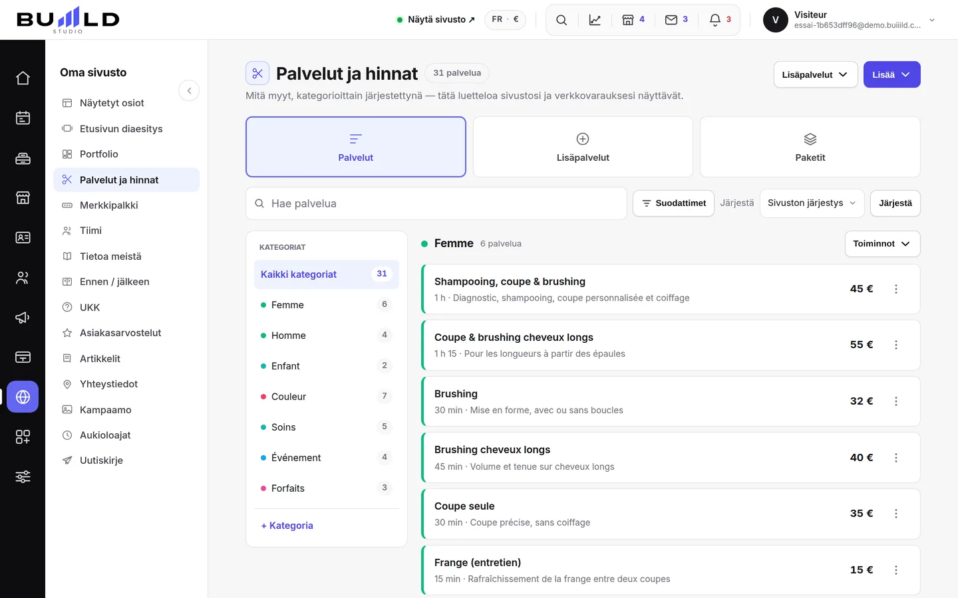Screen dimensions: 958x598
Task: Open Etusivun diaesitys in the sidebar
Action: click(x=126, y=129)
